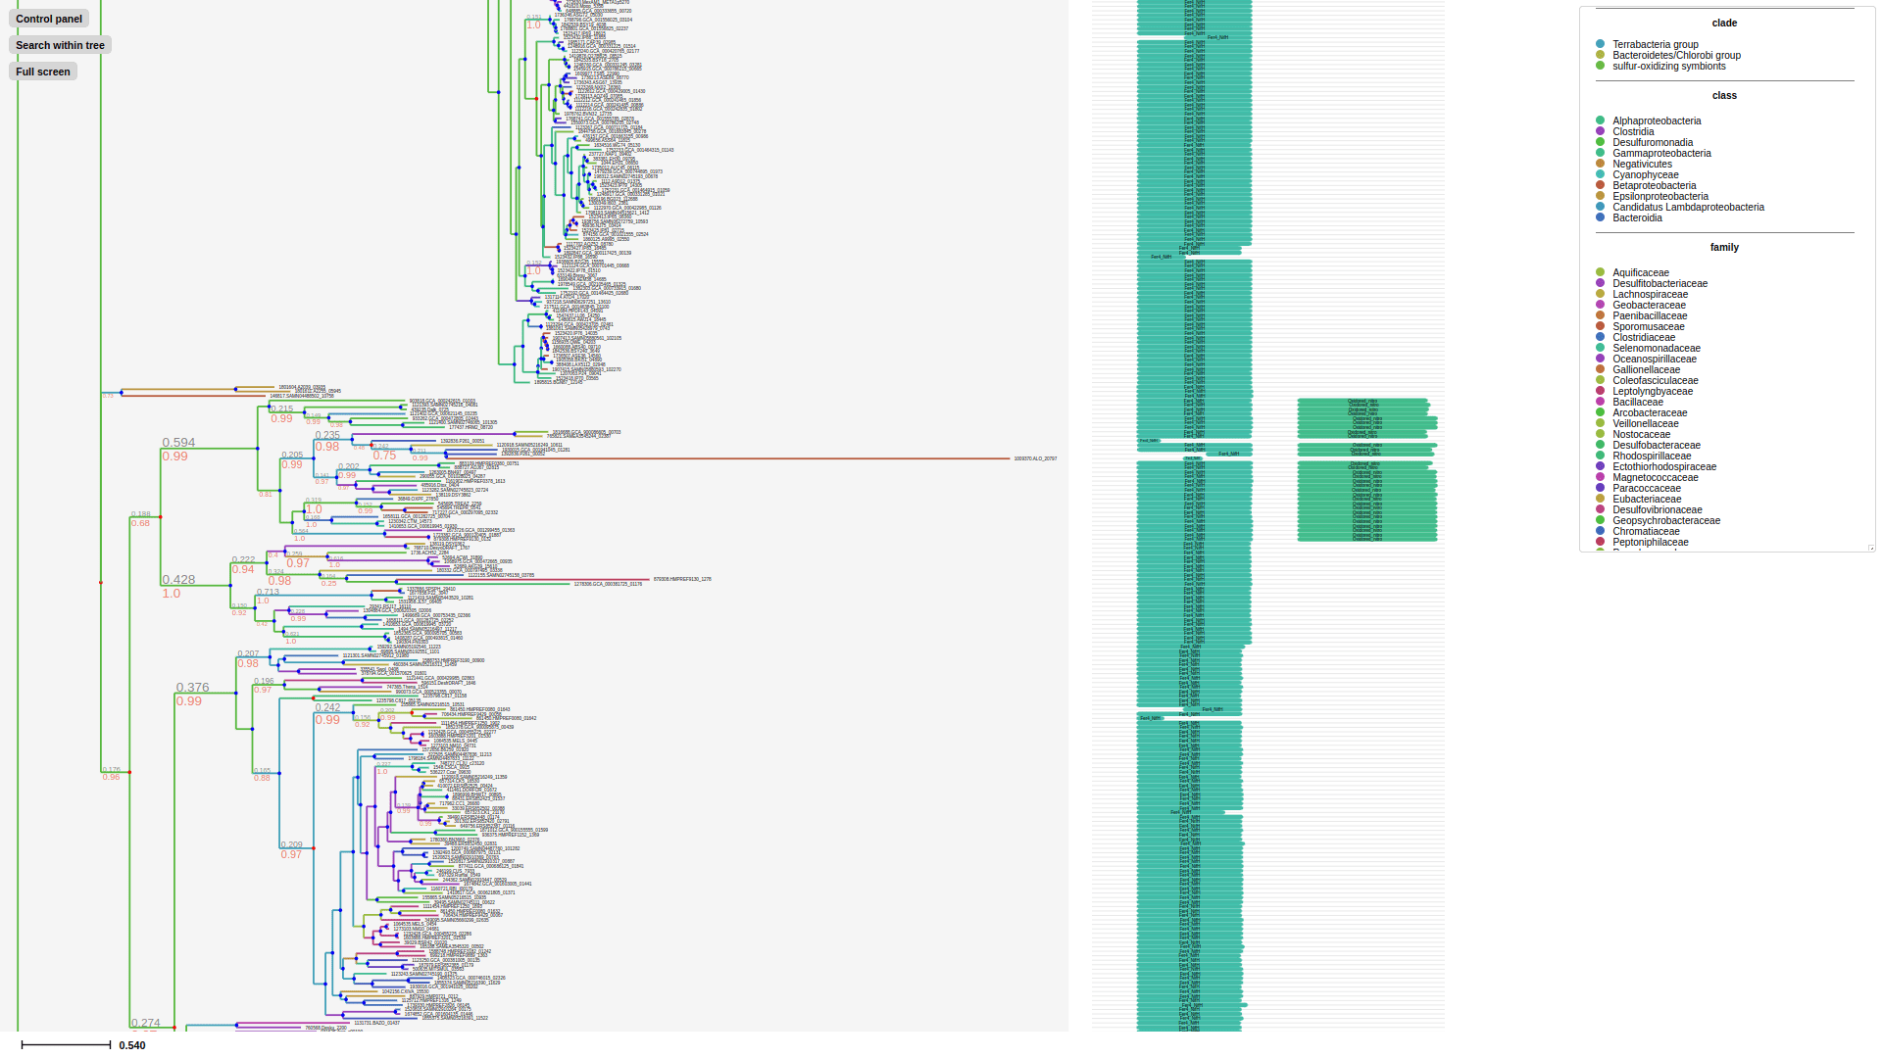Viewport: 1882px width, 1058px height.
Task: Click the Gammaproteobacteria class label
Action: 1661,153
